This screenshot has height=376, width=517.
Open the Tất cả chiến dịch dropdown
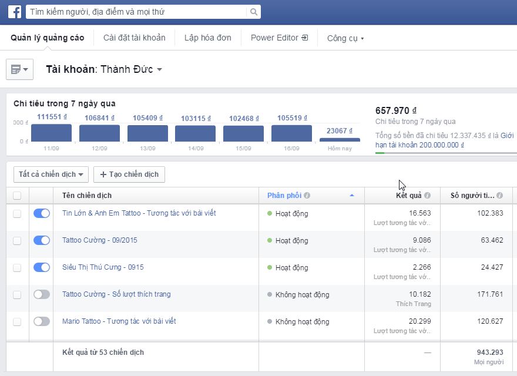(x=51, y=174)
